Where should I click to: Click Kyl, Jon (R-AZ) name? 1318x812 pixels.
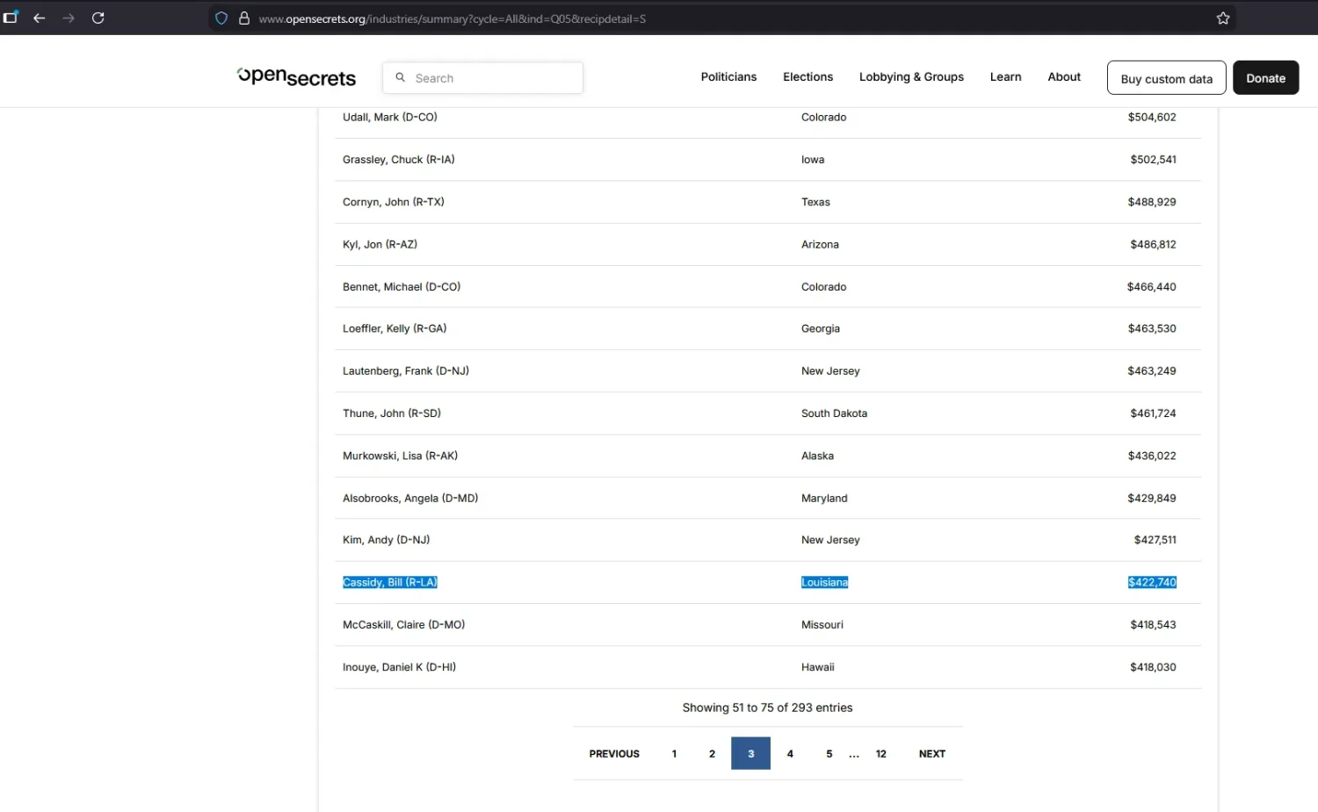(x=380, y=245)
